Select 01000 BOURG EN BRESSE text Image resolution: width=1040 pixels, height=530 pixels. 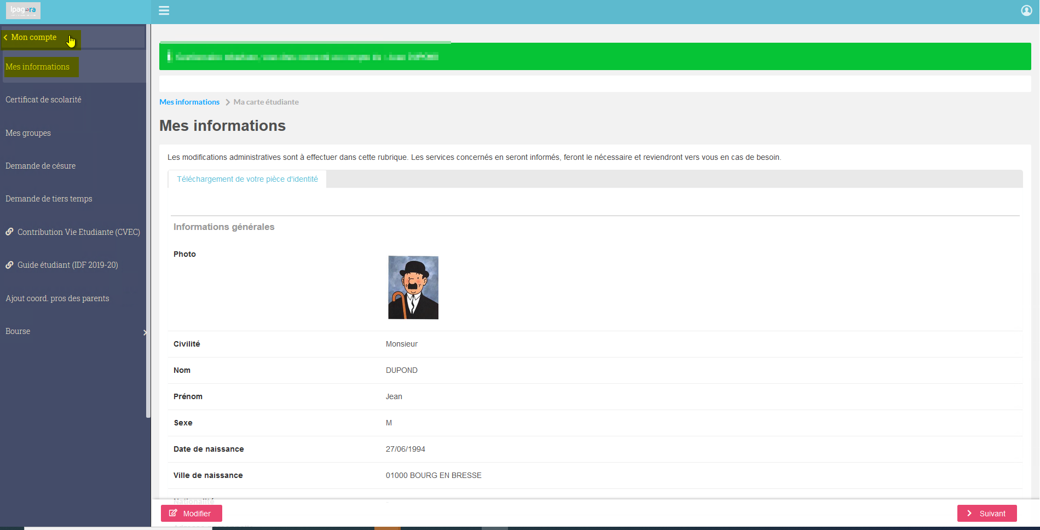(x=434, y=475)
